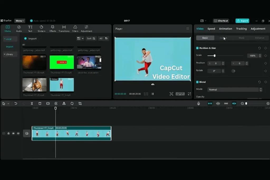Open the Blend Mode Normal dropdown
This screenshot has height=180, width=270.
click(x=235, y=90)
